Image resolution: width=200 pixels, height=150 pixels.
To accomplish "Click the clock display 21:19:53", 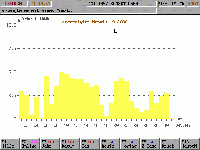I will pyautogui.click(x=41, y=4).
